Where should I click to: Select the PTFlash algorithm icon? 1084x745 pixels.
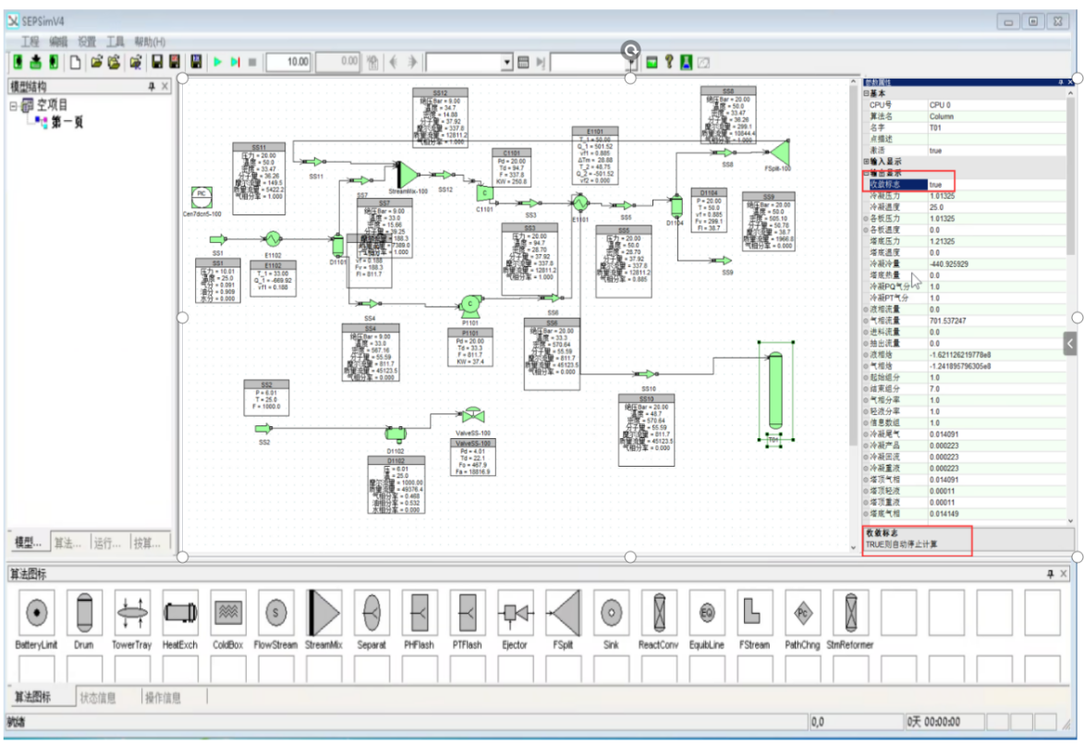click(x=468, y=613)
